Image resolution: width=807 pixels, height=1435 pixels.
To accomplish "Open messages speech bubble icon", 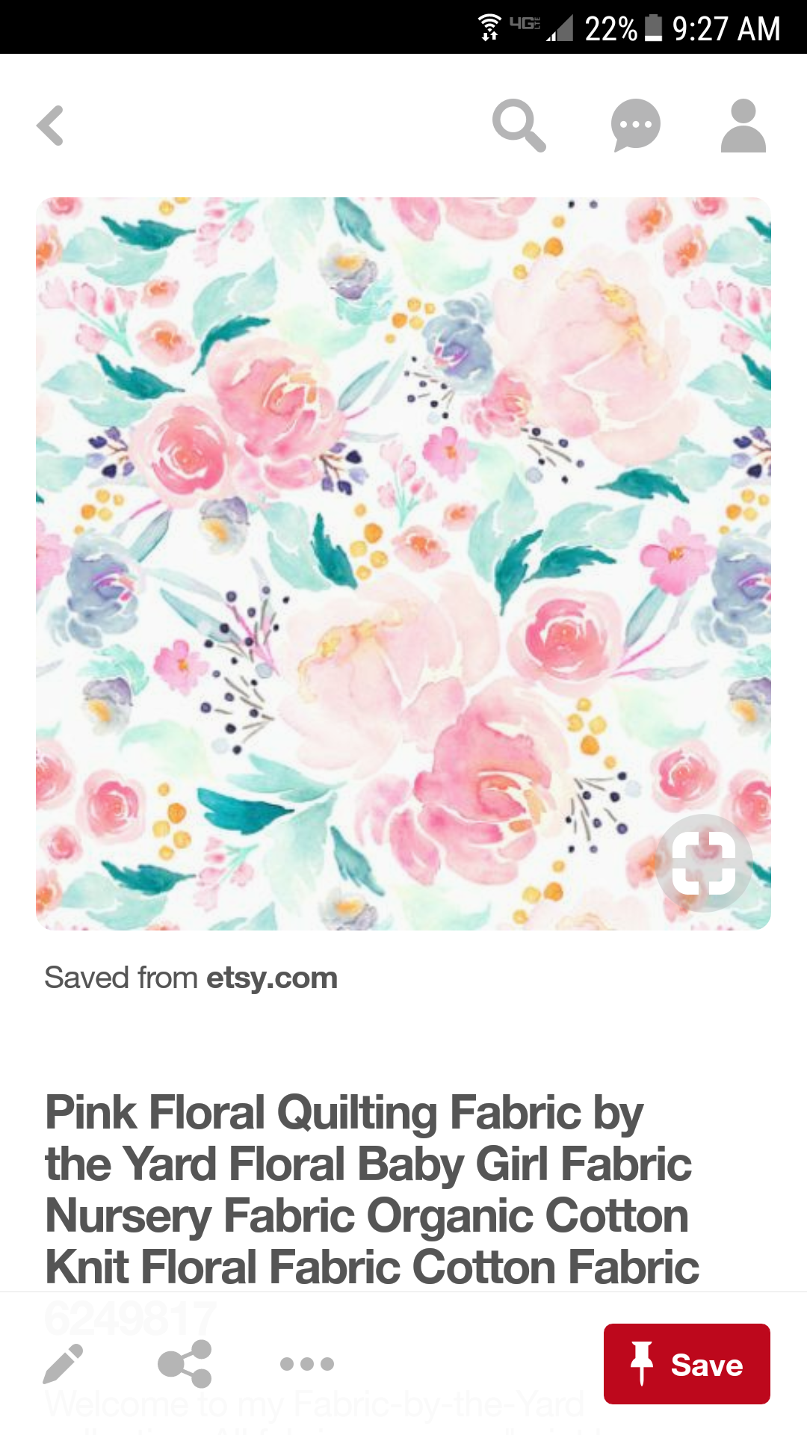I will (x=636, y=126).
